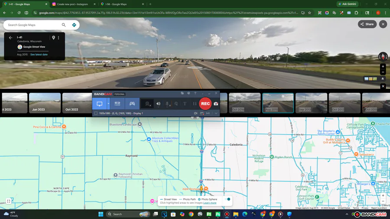Click the Chrome profile avatar

pyautogui.click(x=378, y=13)
